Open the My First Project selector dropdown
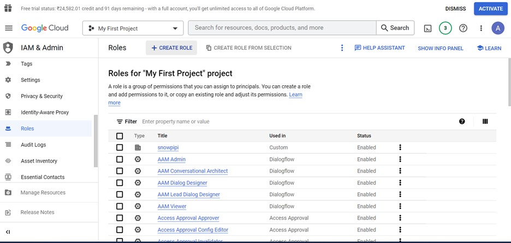511x243 pixels. pos(134,28)
